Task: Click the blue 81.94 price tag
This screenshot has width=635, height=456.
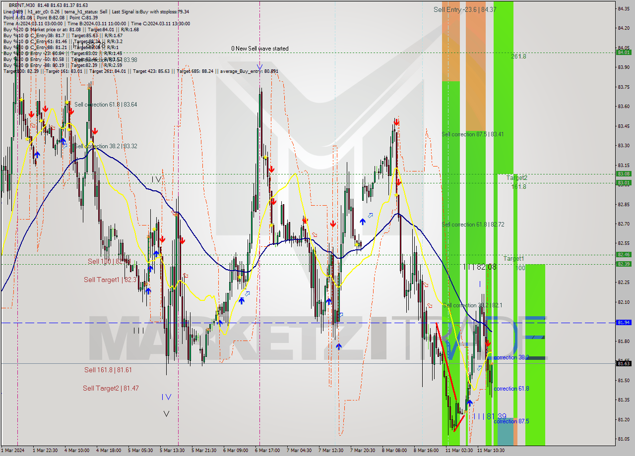Action: pos(624,322)
